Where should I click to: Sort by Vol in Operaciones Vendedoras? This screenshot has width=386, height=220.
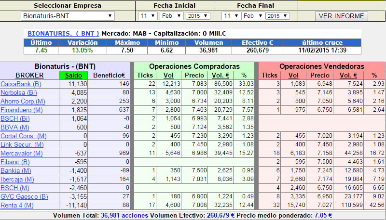point(293,76)
